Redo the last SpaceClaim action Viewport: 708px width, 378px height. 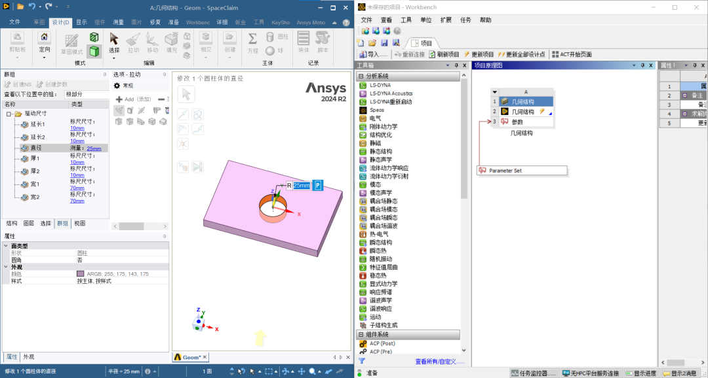(49, 7)
